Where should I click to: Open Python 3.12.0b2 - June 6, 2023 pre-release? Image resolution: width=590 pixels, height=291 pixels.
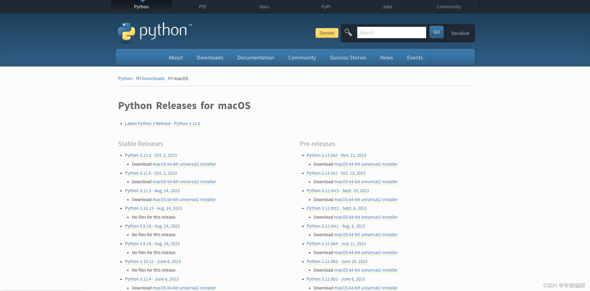click(336, 279)
